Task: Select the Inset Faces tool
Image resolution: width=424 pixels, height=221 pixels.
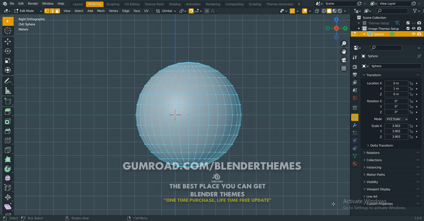Action: [8, 121]
